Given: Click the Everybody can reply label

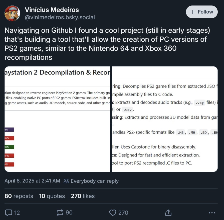Looking at the screenshot, I should click(x=95, y=181).
